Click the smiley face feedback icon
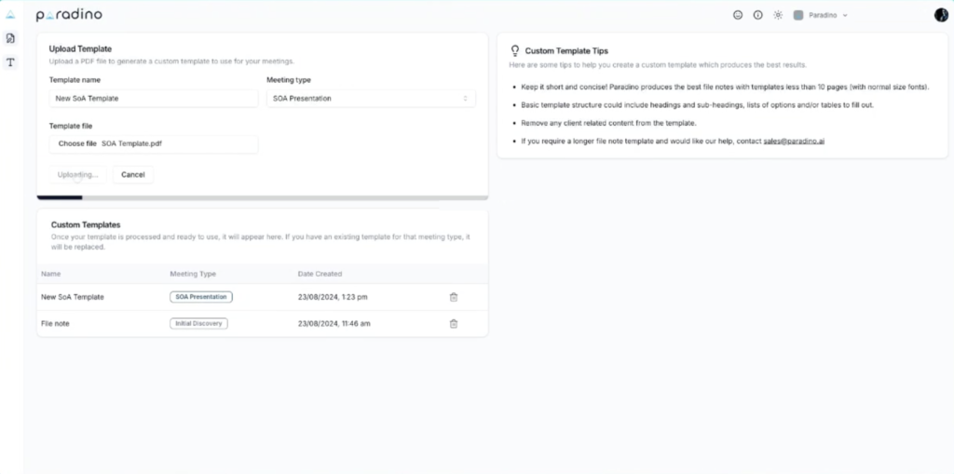Viewport: 954px width, 474px height. pos(738,15)
